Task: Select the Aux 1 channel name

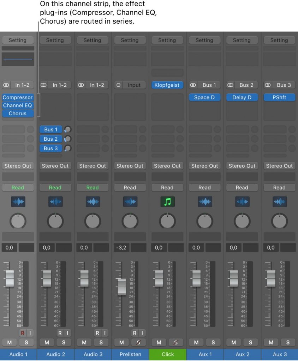Action: pos(205,354)
